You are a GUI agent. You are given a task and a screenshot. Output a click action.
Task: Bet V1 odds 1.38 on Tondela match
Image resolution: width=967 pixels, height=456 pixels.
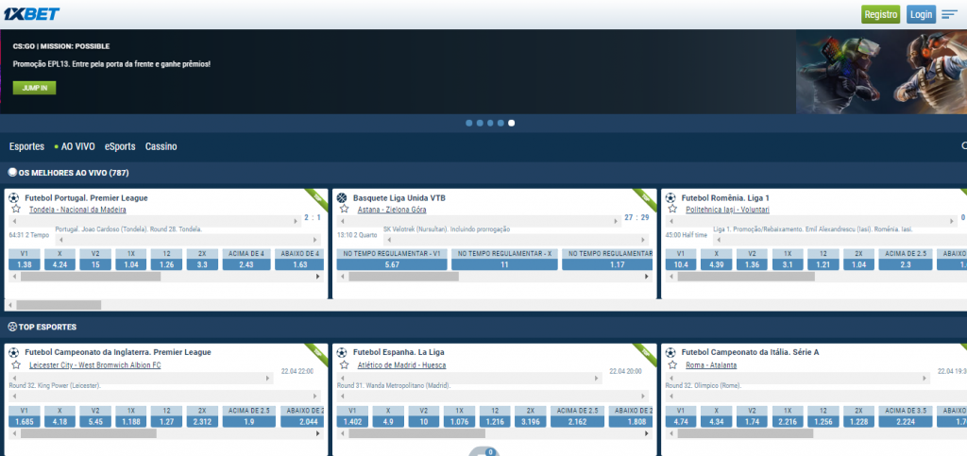pos(25,264)
